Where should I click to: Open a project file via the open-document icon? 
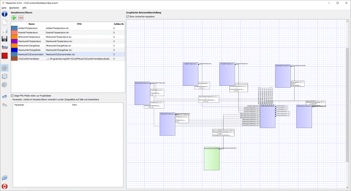4,31
